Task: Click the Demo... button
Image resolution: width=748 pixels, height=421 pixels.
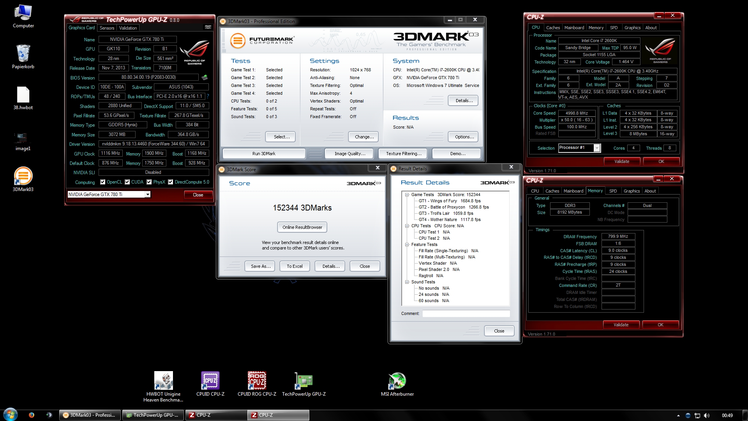Action: (457, 154)
